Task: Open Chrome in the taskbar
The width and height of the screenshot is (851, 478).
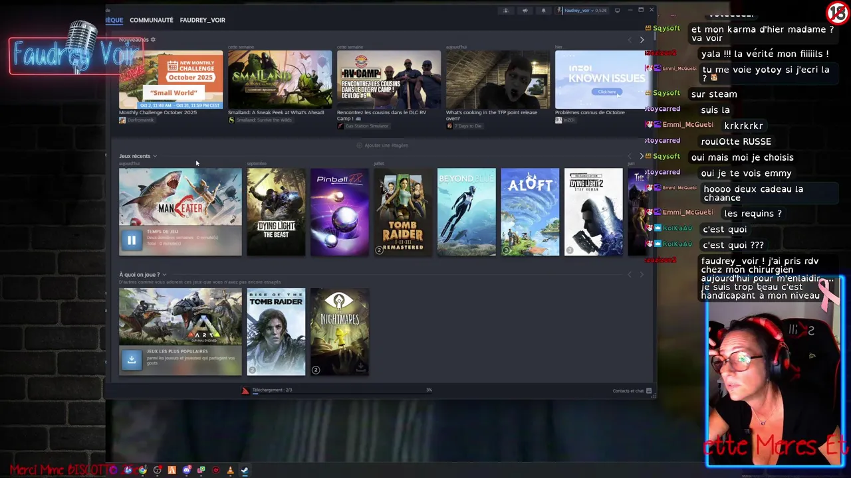Action: [142, 470]
